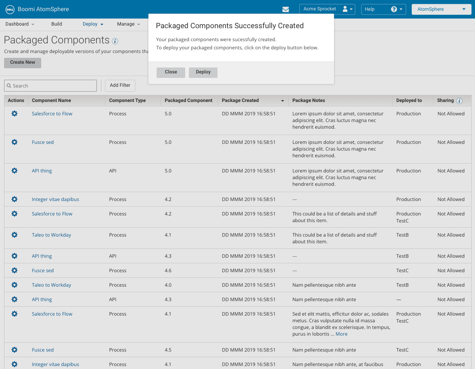Viewport: 475px width, 369px height.
Task: Open gear actions for API thing on TestB
Action: [14, 256]
